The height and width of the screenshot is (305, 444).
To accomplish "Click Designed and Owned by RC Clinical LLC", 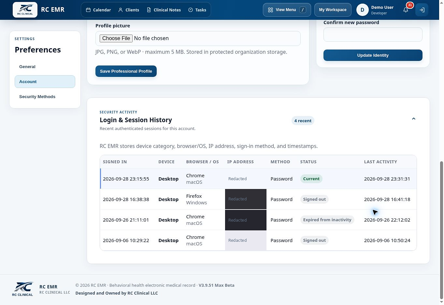I will tap(117, 293).
